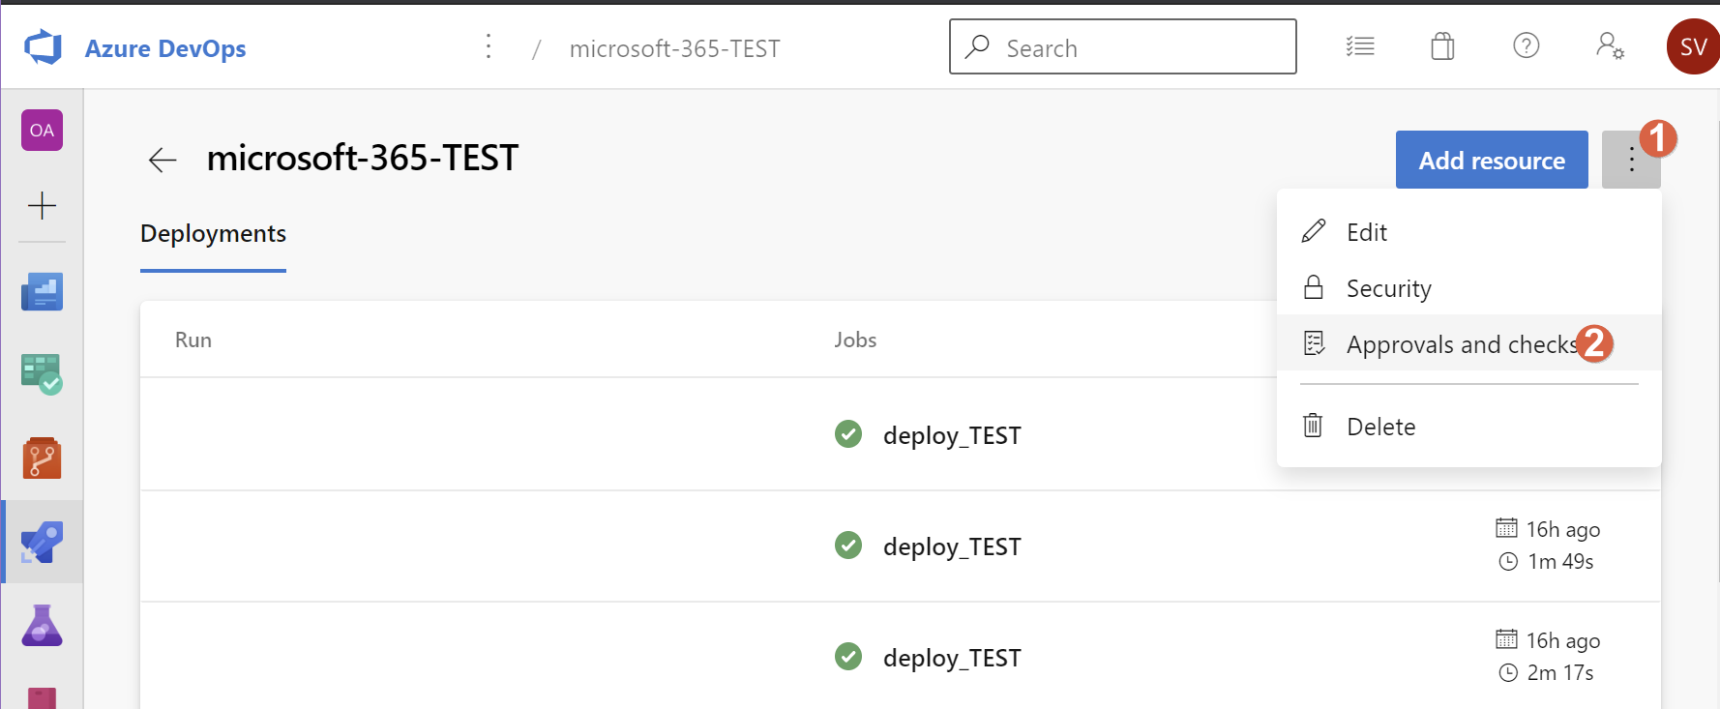
Task: Open the Azure DevOps home link
Action: coord(165,48)
